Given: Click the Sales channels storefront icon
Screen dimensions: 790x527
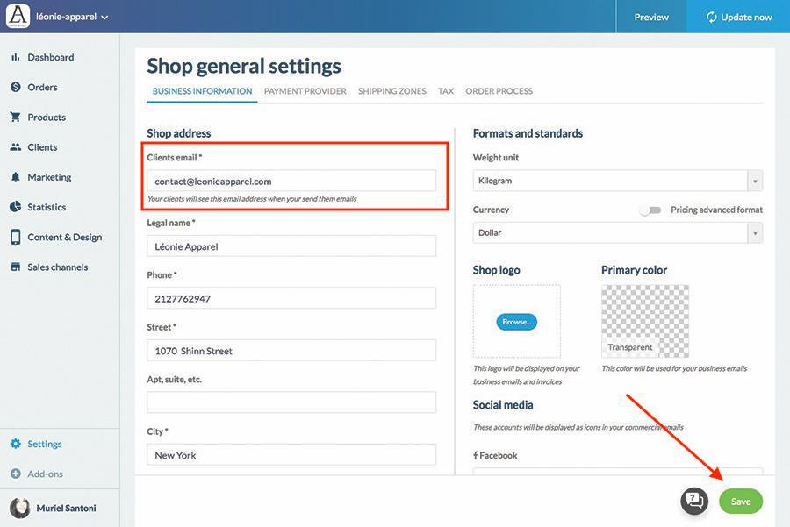Looking at the screenshot, I should click(15, 267).
